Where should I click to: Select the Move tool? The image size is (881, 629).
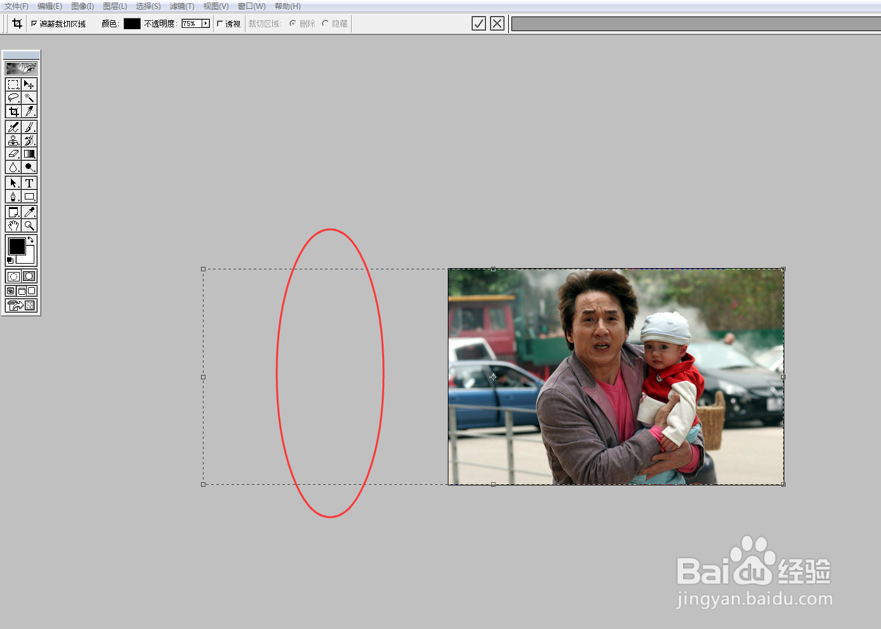coord(29,85)
